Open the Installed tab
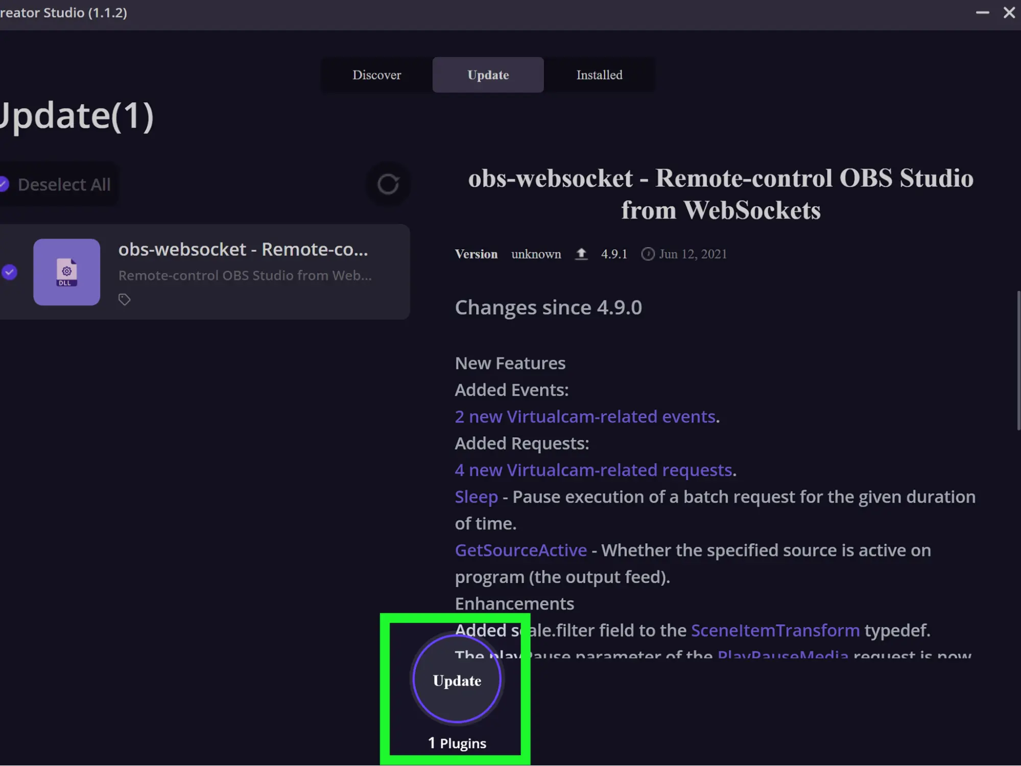The width and height of the screenshot is (1021, 766). (599, 75)
